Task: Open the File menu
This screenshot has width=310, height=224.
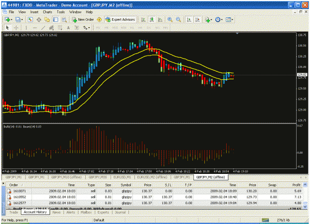Action: pyautogui.click(x=11, y=12)
